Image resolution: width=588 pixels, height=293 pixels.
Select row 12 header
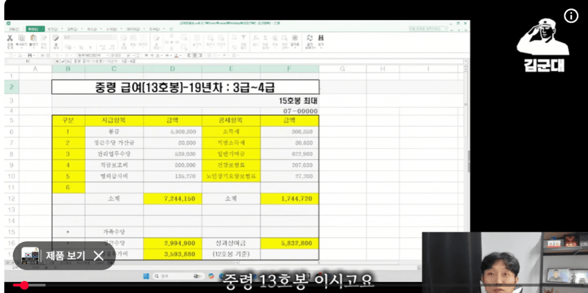coord(12,199)
